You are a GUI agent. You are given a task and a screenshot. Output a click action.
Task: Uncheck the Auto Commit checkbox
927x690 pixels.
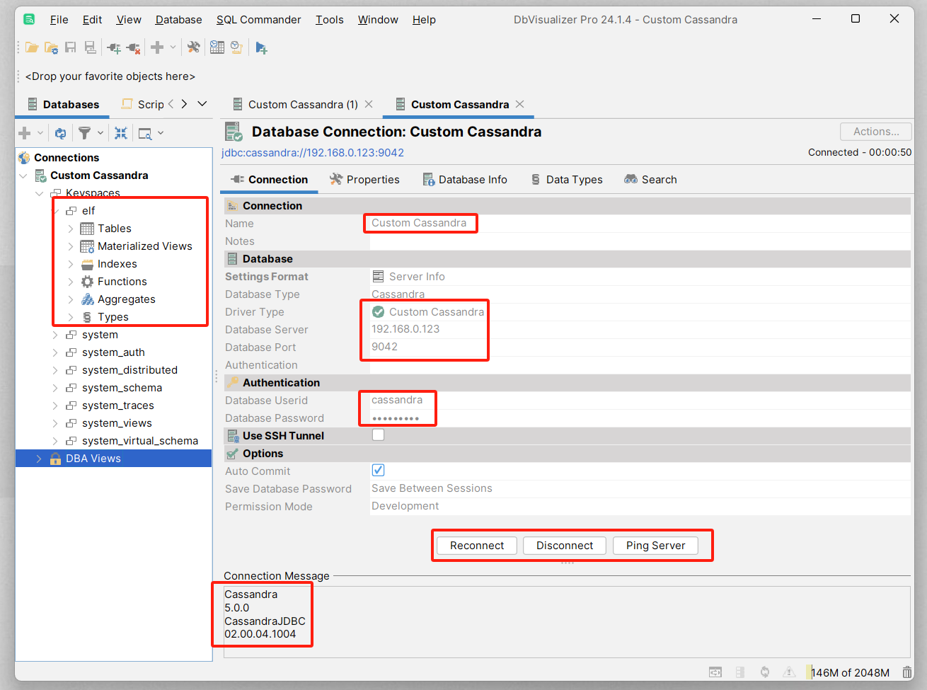(x=379, y=471)
